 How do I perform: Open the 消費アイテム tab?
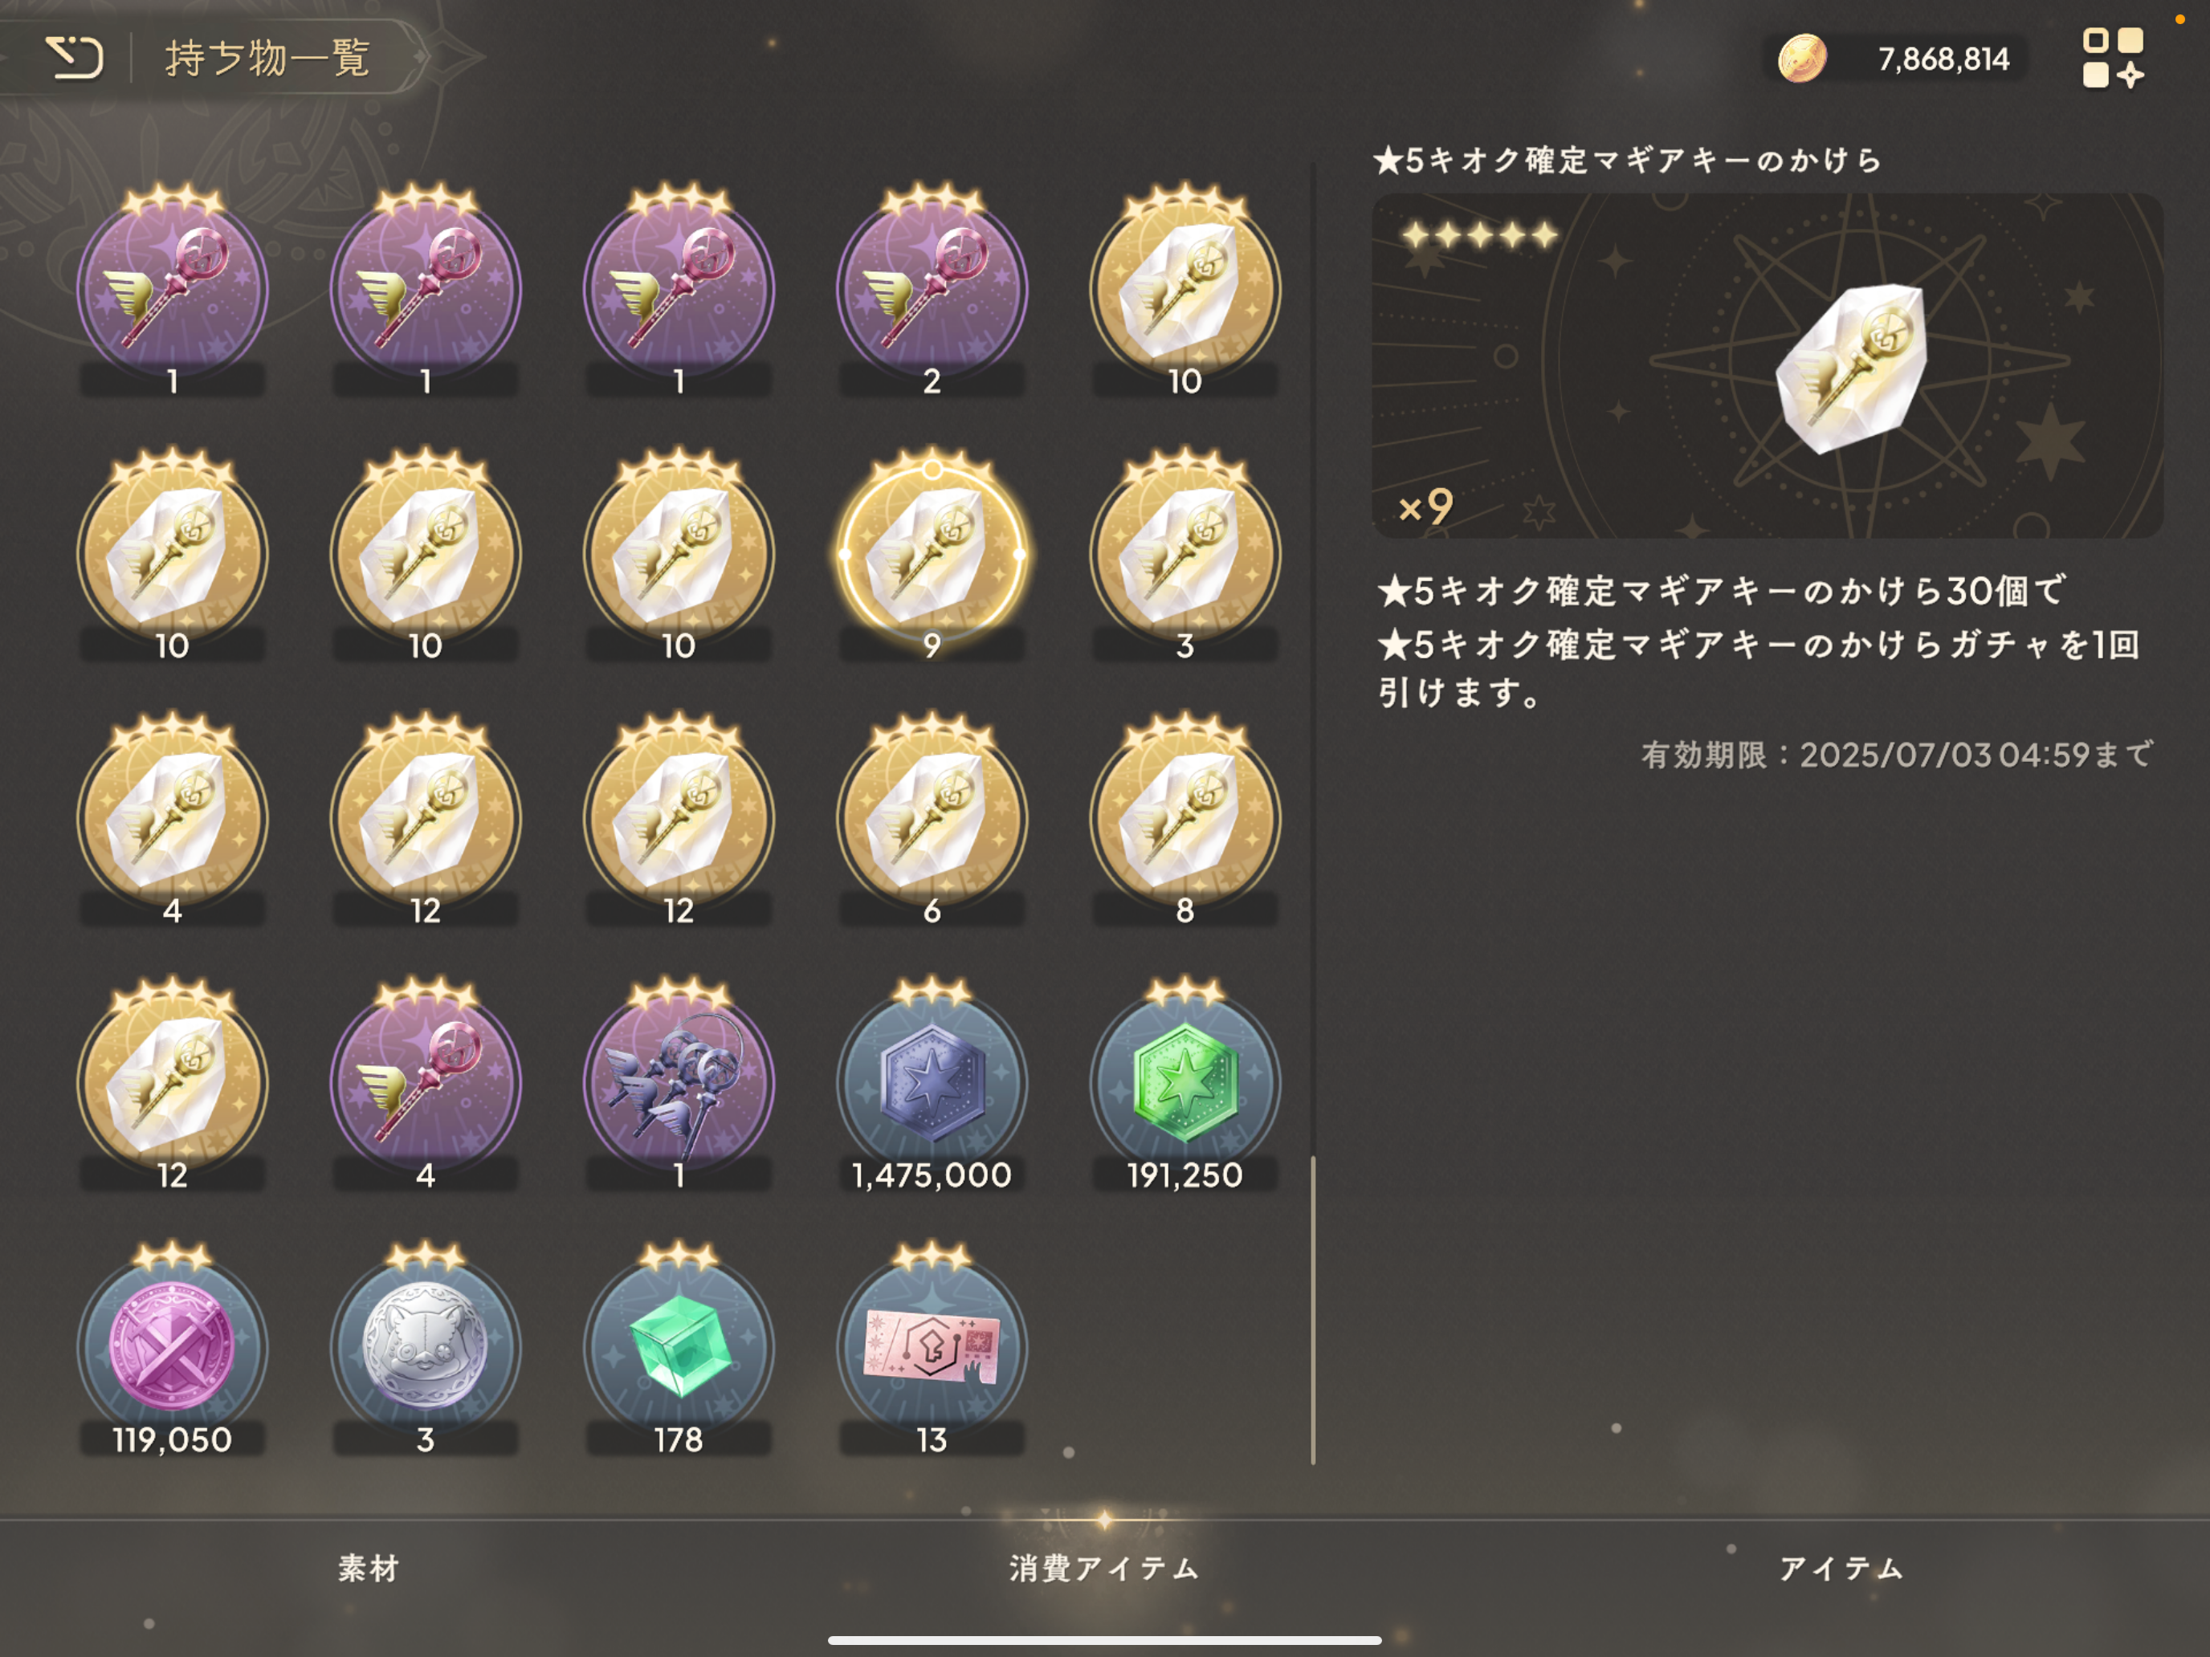point(1104,1568)
